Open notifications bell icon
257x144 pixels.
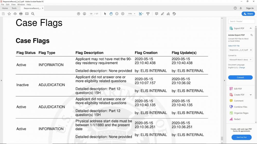click(x=241, y=8)
